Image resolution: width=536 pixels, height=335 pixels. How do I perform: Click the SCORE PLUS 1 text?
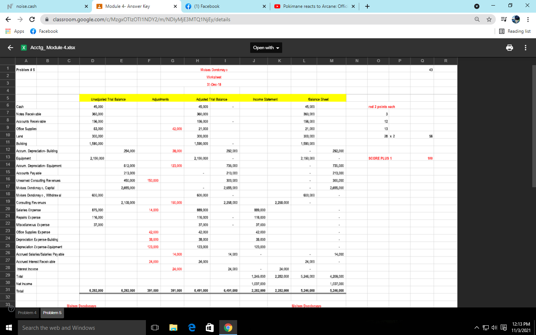tap(380, 158)
